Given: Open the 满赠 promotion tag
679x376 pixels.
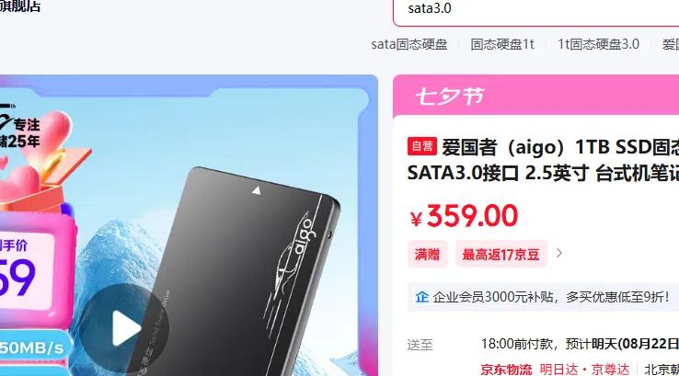Looking at the screenshot, I should (x=428, y=254).
